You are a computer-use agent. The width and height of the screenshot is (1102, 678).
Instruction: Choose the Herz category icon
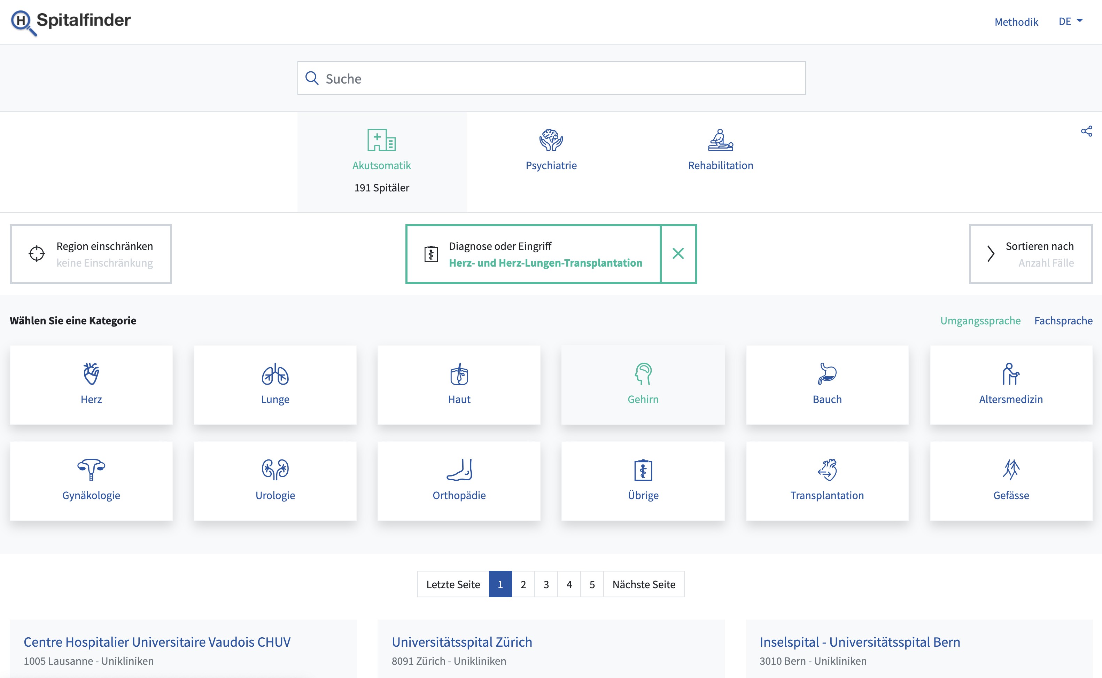tap(91, 373)
